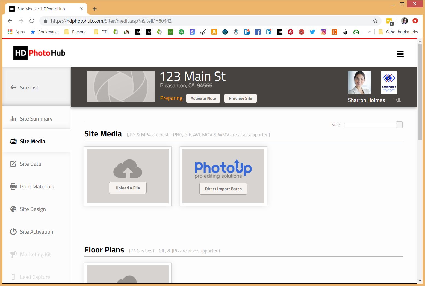
Task: Click the agent assign icon beside Sharron Holmes
Action: 397,100
